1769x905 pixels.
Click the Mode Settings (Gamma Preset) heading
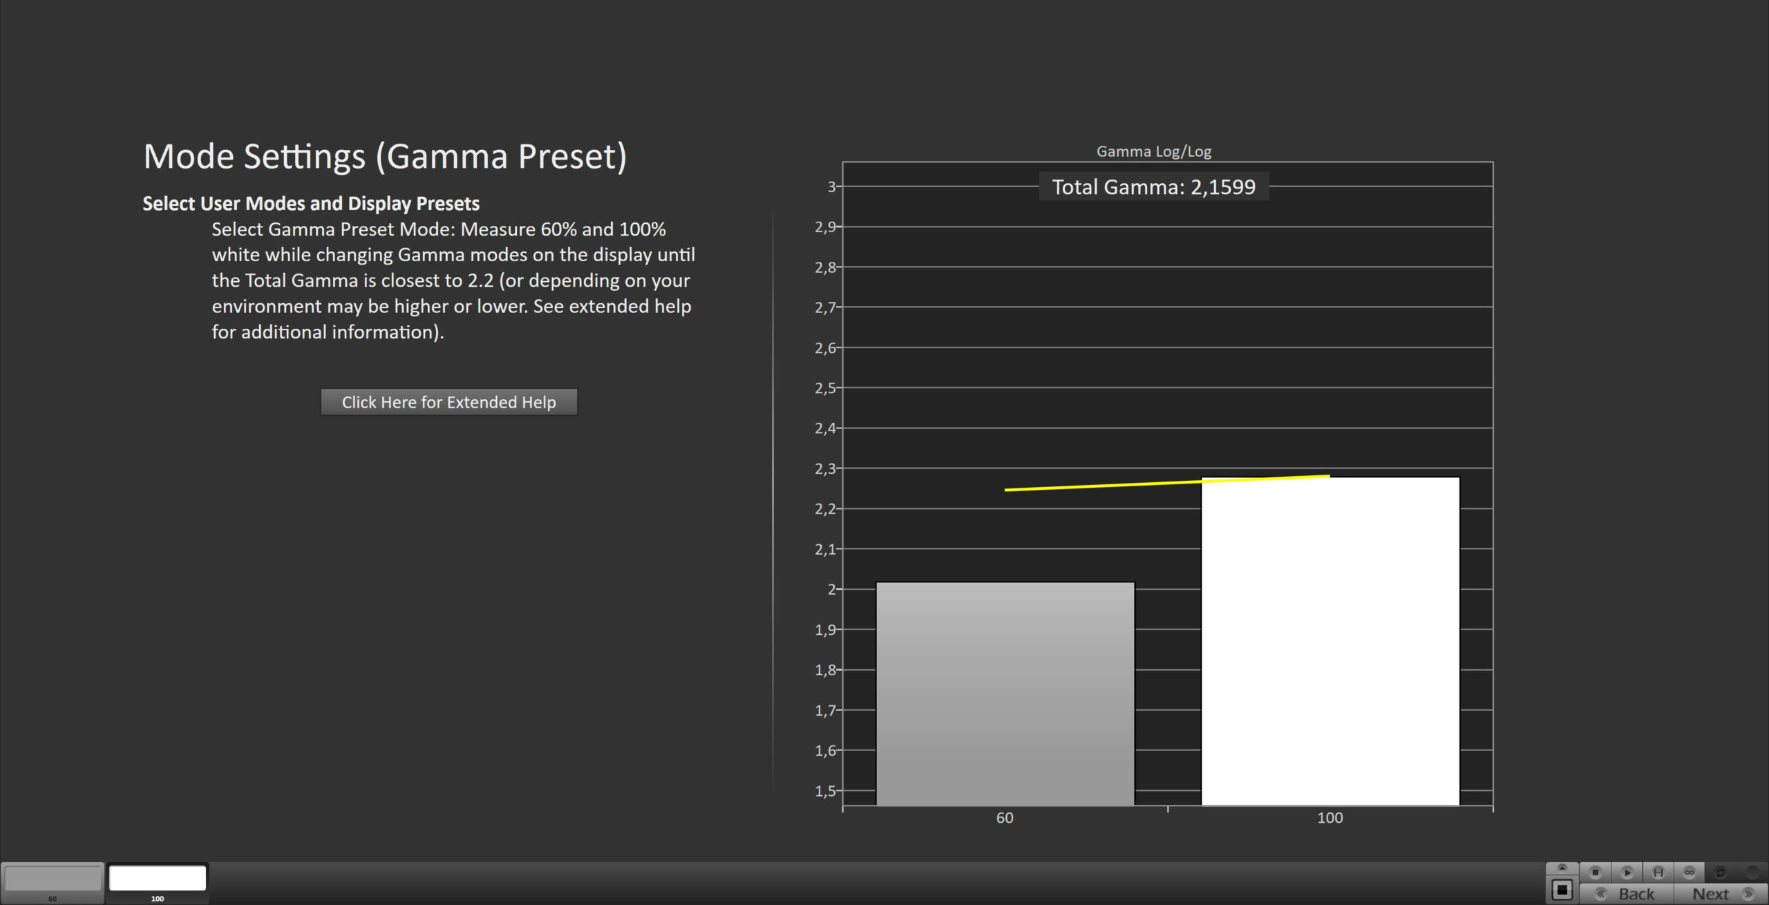pos(385,156)
